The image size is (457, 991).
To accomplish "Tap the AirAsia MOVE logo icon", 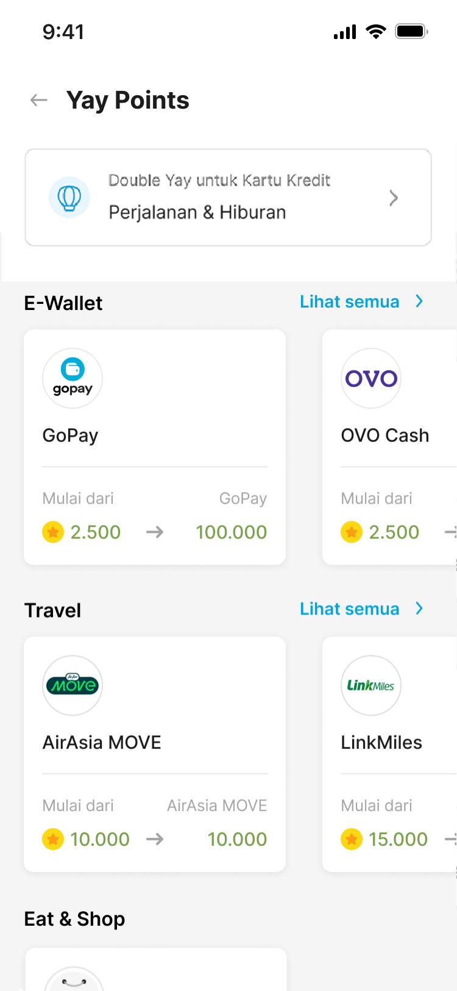I will coord(73,685).
